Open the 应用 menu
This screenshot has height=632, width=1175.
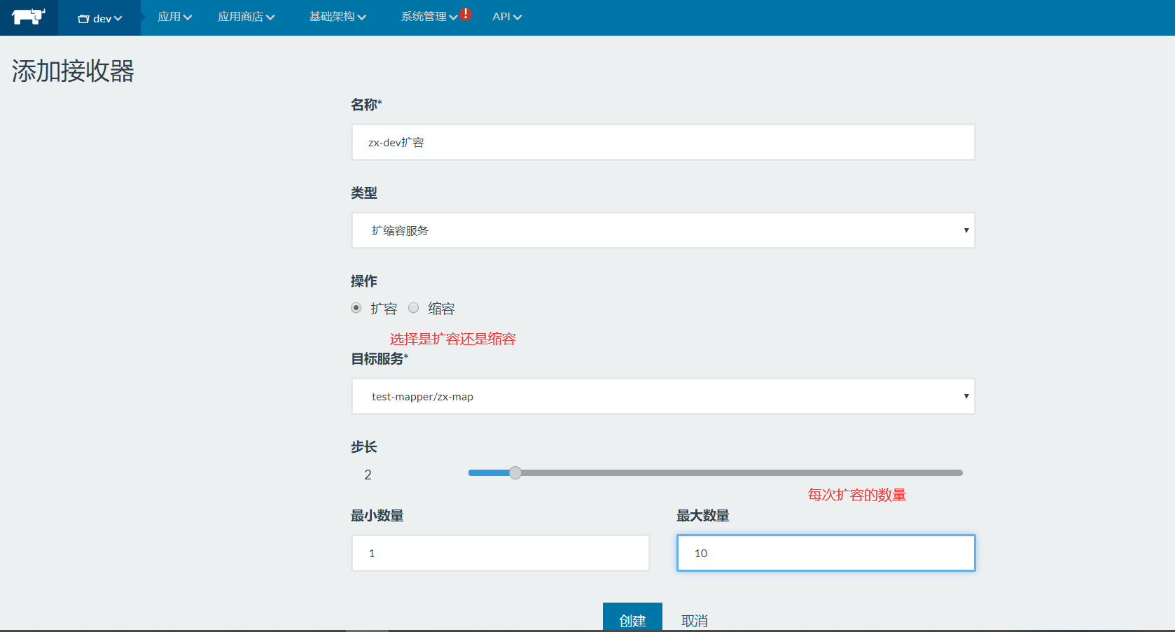click(174, 17)
